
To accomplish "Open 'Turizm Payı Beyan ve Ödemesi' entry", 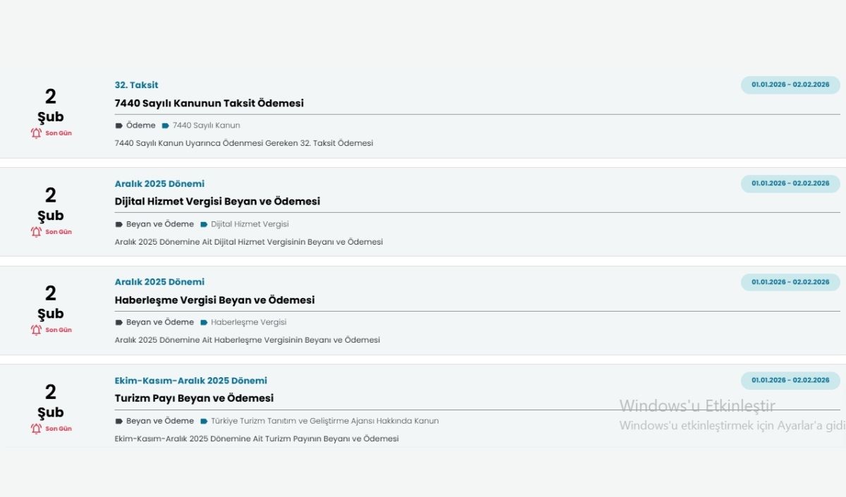I will pyautogui.click(x=194, y=398).
